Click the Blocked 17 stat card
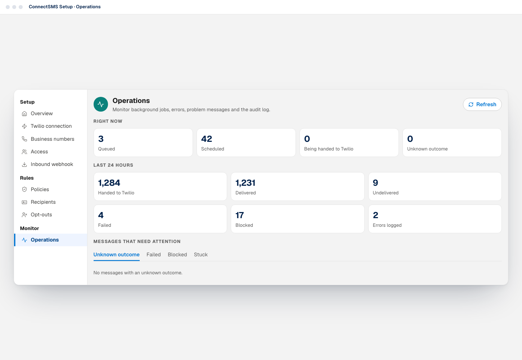This screenshot has width=522, height=360. click(298, 219)
